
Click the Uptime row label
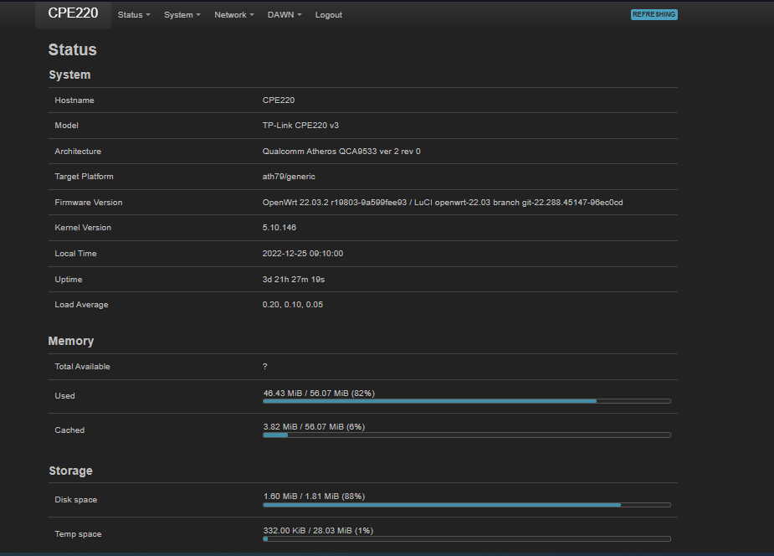tap(69, 280)
